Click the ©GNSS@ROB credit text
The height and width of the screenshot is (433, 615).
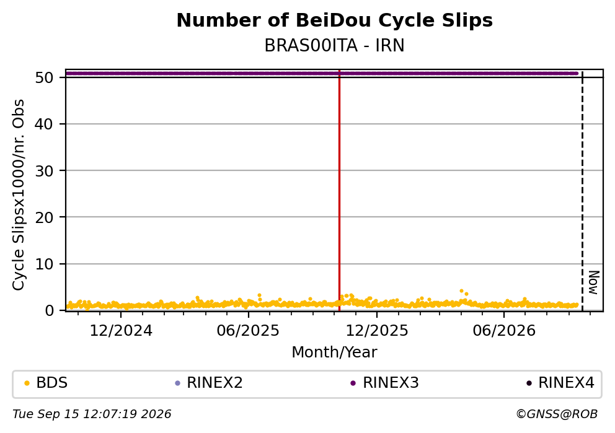[x=557, y=414]
